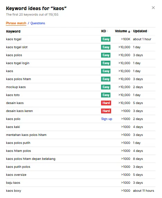Click the >100K volume value

coord(126,39)
